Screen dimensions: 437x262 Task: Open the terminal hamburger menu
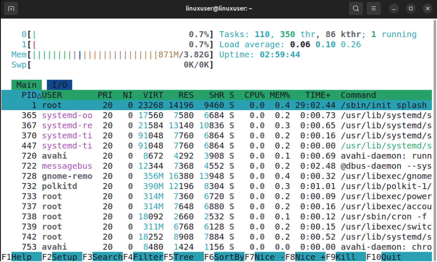click(373, 9)
